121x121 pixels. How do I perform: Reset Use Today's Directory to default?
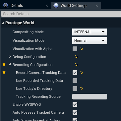pyautogui.click(x=82, y=89)
